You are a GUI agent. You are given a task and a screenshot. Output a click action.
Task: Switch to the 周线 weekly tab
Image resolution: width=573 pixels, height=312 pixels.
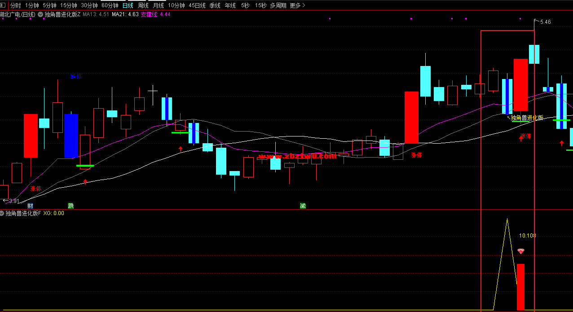143,5
